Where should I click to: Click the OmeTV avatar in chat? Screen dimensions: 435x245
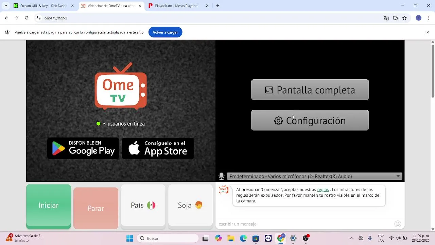(223, 190)
